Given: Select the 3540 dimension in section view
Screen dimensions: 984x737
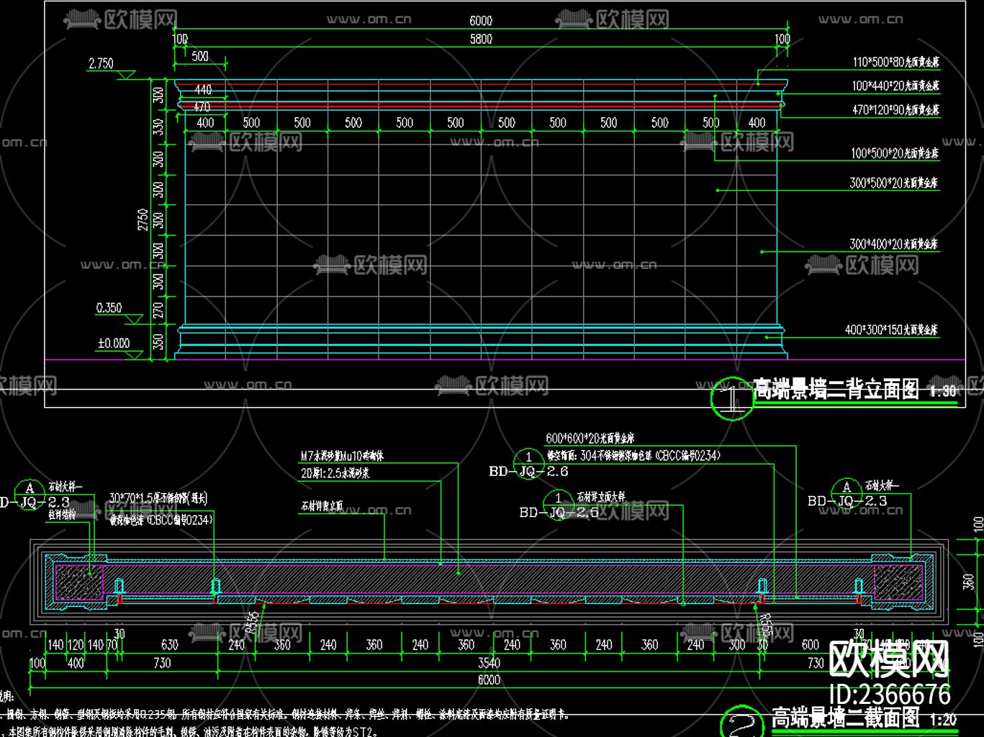Looking at the screenshot, I should [489, 662].
